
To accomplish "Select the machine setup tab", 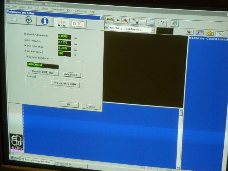I will point(62,22).
